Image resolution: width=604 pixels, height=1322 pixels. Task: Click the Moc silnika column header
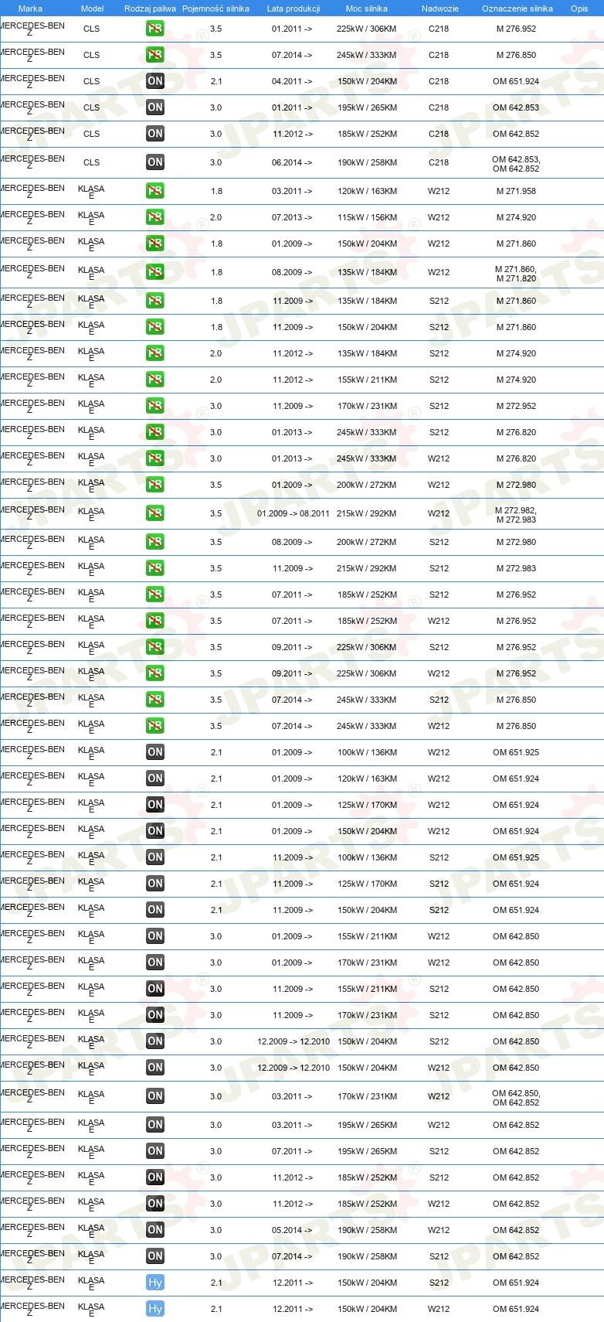pyautogui.click(x=367, y=9)
